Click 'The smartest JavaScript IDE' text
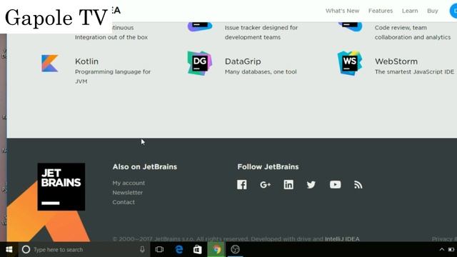Image resolution: width=457 pixels, height=257 pixels. tap(414, 71)
